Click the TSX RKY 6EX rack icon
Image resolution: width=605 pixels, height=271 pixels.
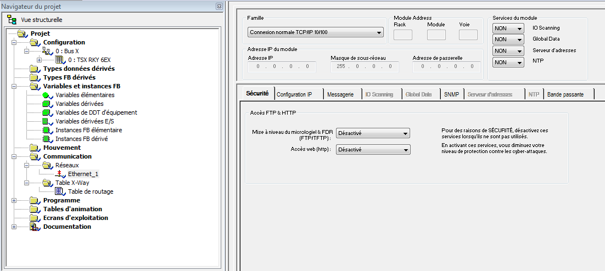60,60
